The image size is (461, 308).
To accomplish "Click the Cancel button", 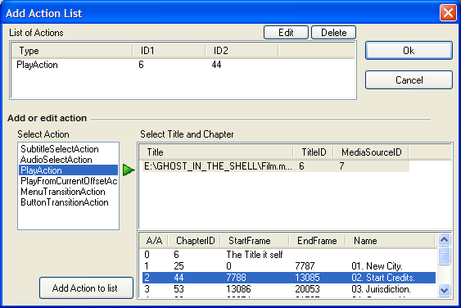I will tap(409, 80).
